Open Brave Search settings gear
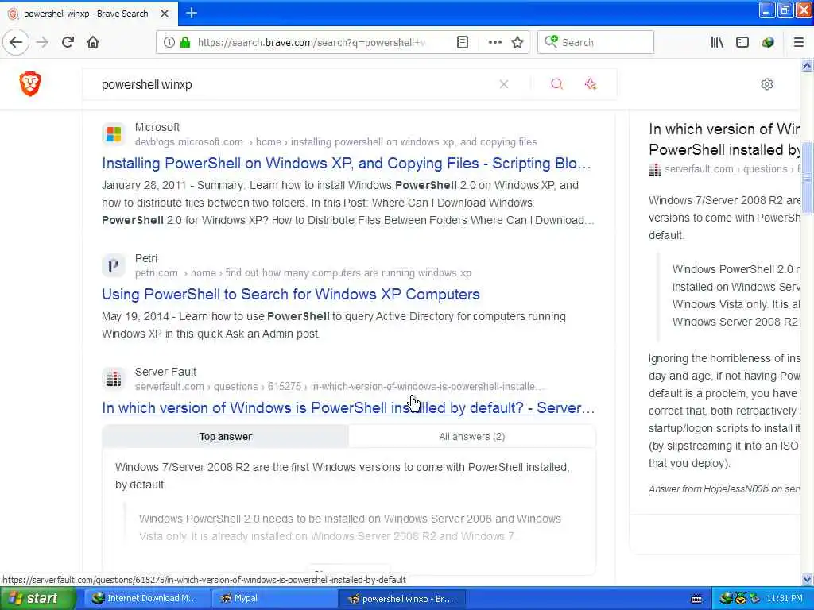The width and height of the screenshot is (814, 610). (x=767, y=84)
